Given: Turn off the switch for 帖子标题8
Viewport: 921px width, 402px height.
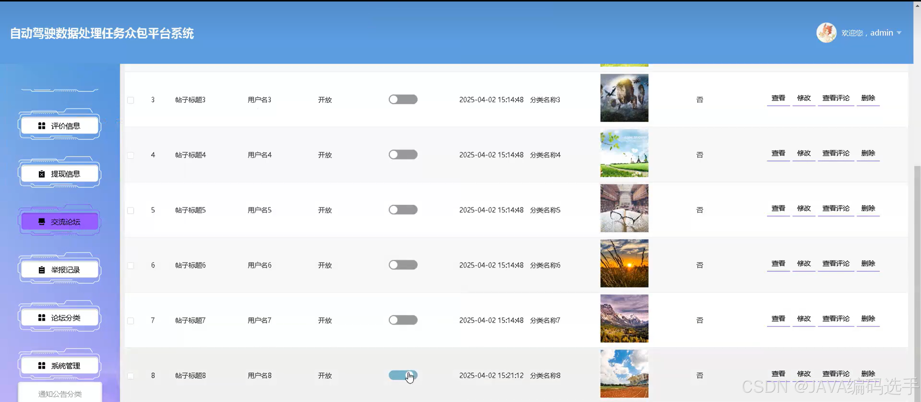Looking at the screenshot, I should point(403,375).
